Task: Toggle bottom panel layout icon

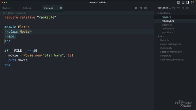Action: [183, 2]
